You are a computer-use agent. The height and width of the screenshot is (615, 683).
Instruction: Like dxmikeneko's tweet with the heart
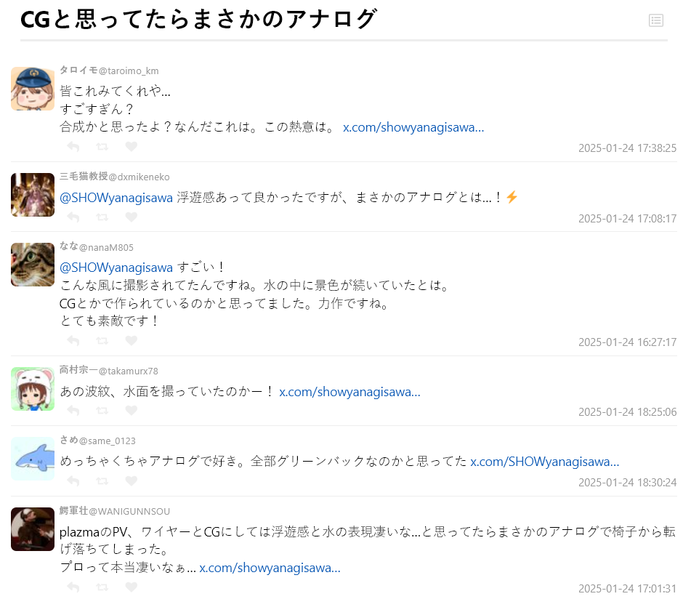[x=131, y=217]
